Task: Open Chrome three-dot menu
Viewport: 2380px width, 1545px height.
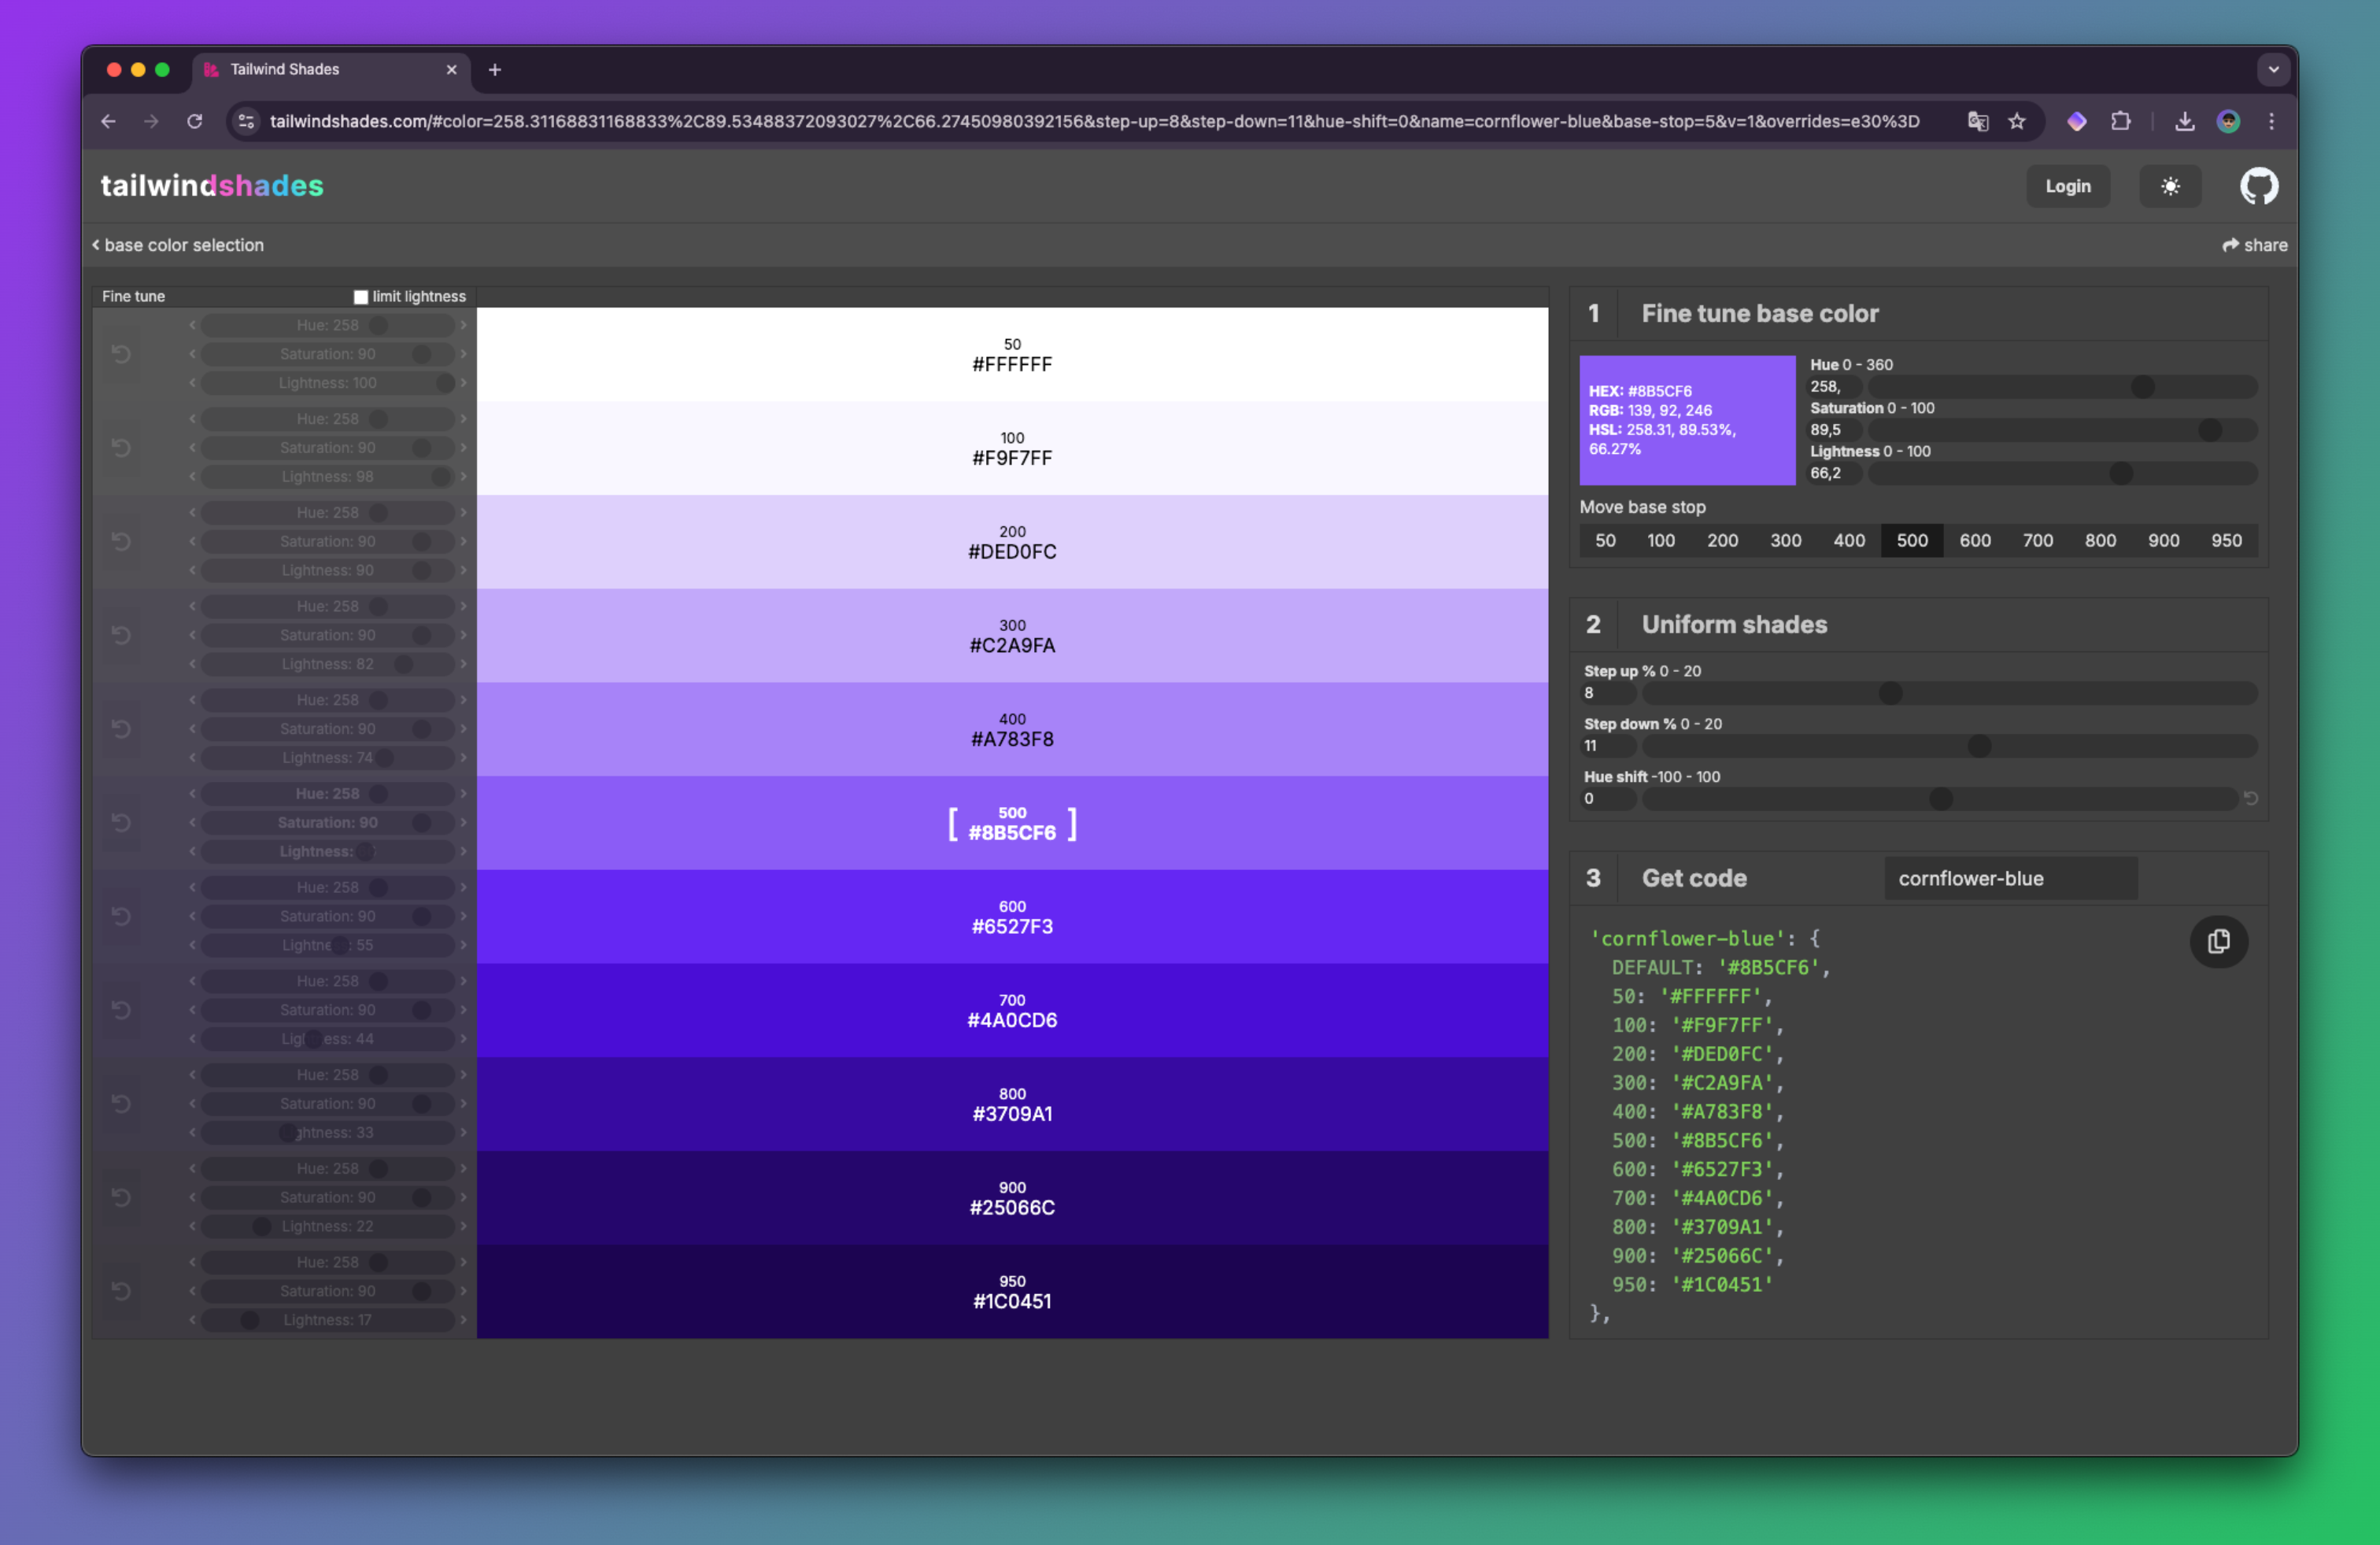Action: [2271, 121]
